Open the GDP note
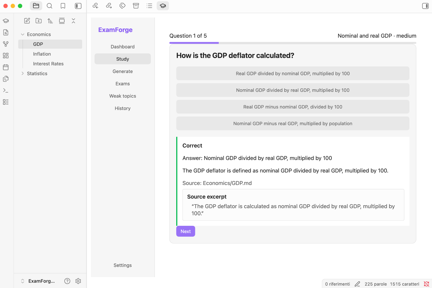 50,44
